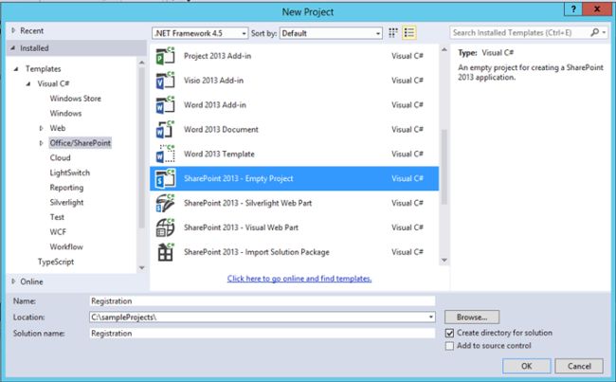Expand the Recent section
The image size is (616, 382).
tap(13, 30)
